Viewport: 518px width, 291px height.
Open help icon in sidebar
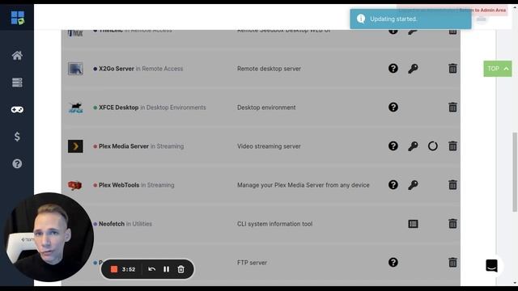click(x=17, y=163)
